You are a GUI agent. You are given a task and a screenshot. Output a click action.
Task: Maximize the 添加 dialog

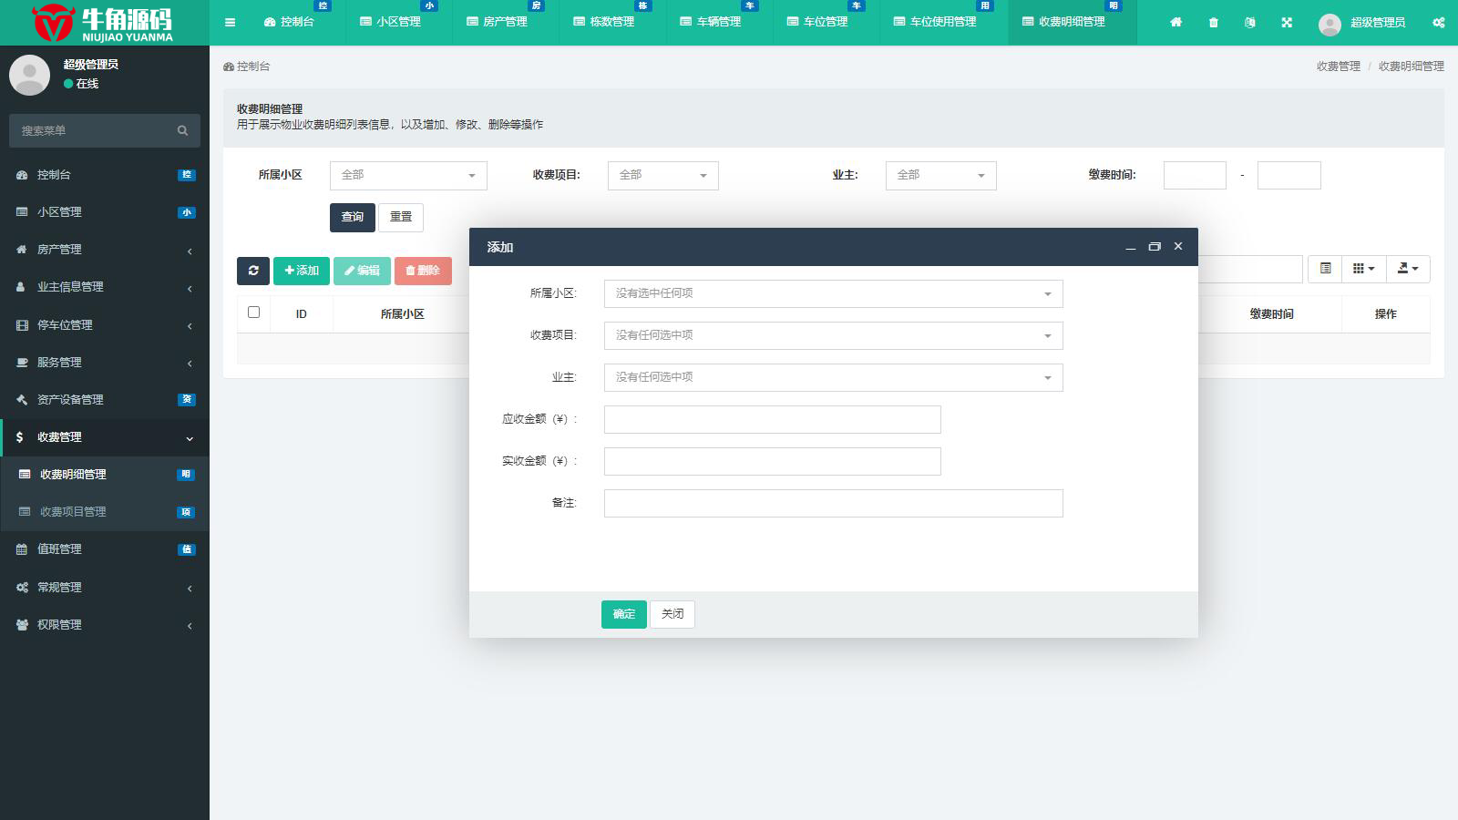[1155, 247]
